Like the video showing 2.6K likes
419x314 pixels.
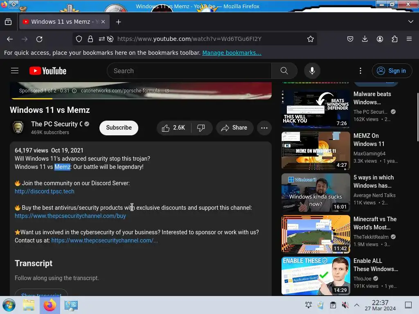(x=173, y=128)
